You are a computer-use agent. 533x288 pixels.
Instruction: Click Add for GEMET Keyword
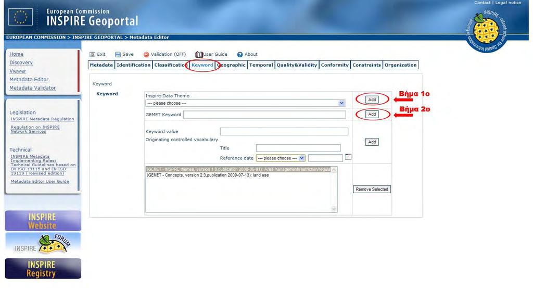click(372, 114)
